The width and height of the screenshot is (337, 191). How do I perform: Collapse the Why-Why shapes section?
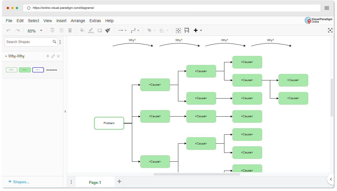[6, 56]
